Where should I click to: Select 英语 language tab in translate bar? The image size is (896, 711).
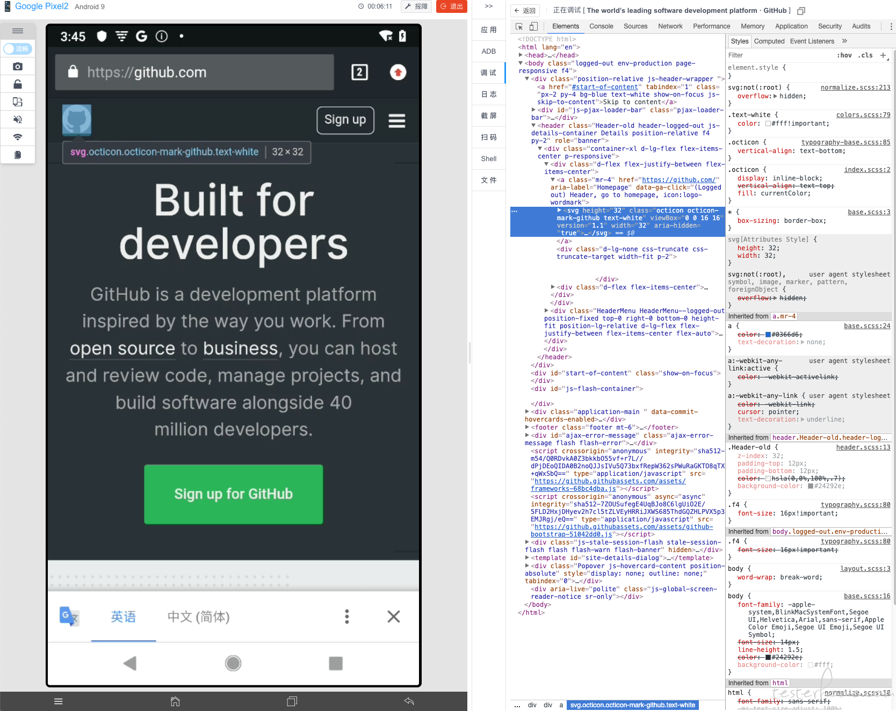click(124, 616)
